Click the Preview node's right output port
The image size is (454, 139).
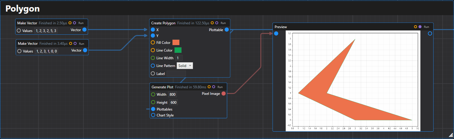pos(430,33)
